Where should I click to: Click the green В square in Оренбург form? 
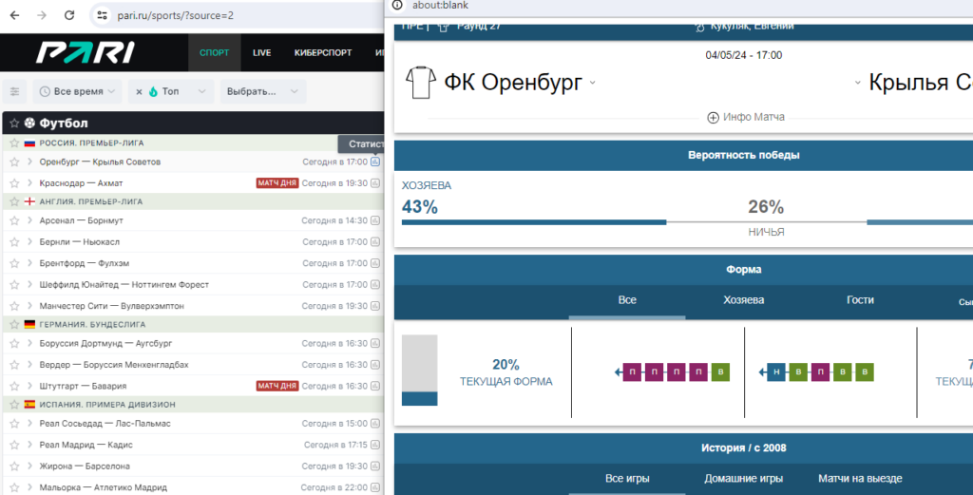(720, 372)
